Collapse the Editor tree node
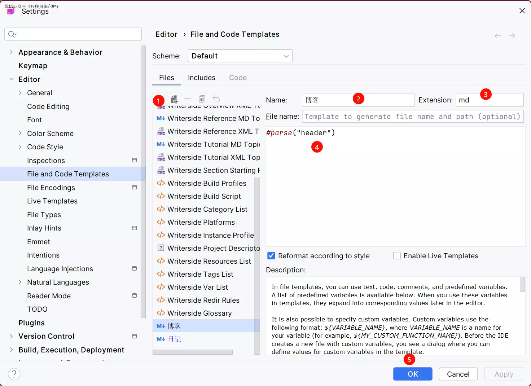The width and height of the screenshot is (531, 386). (x=12, y=79)
